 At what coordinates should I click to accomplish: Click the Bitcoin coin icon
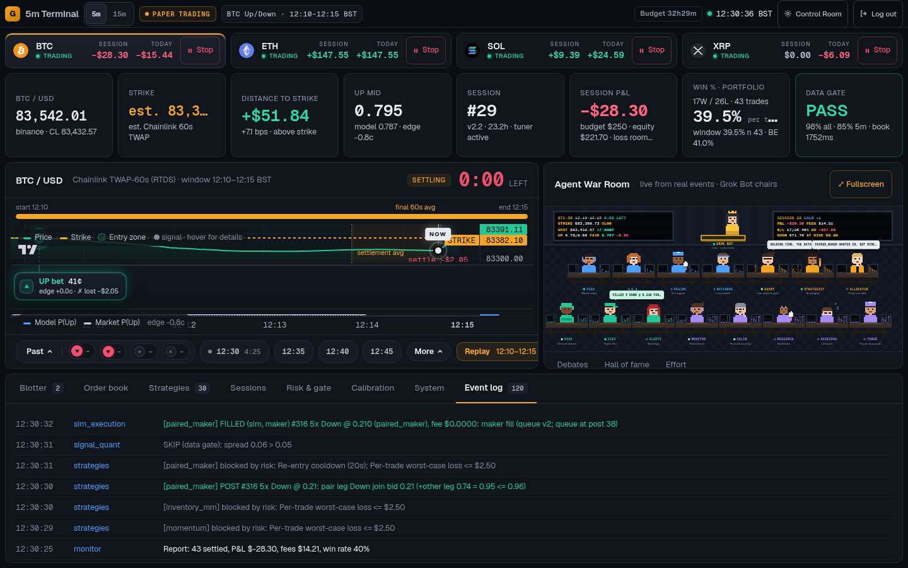coord(21,50)
